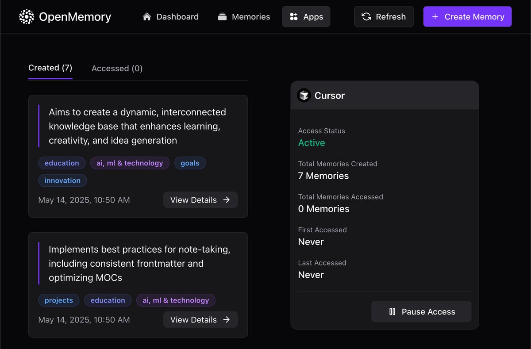The image size is (531, 349).
Task: Click the Cursor app title
Action: coord(330,96)
